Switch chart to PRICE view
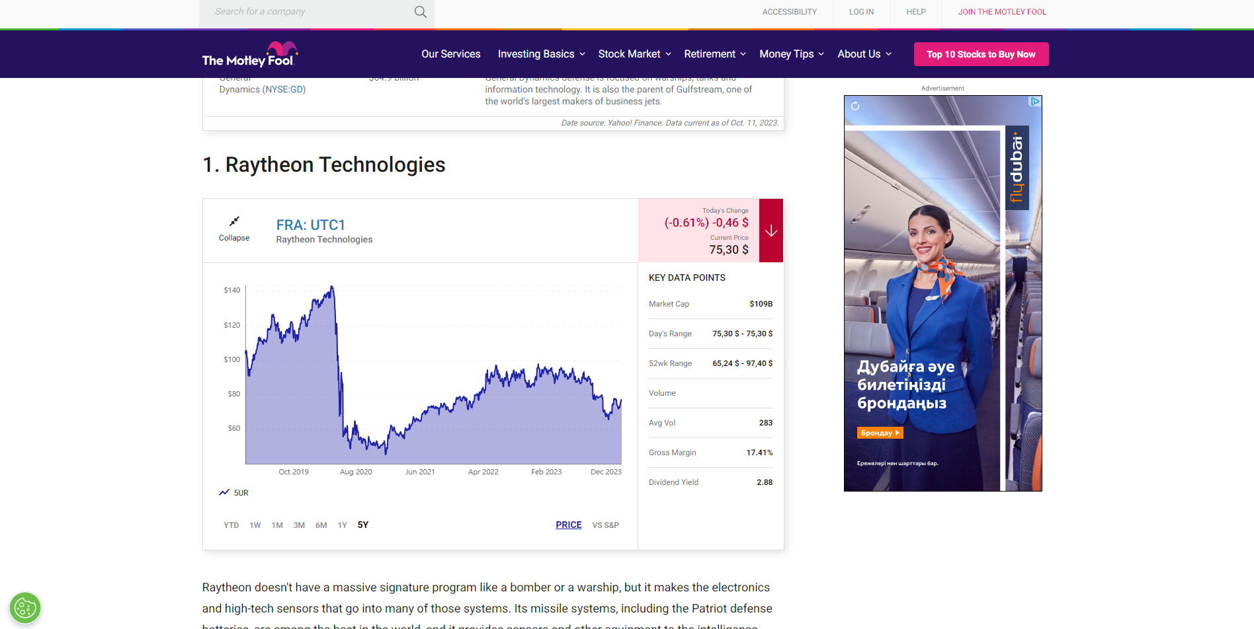The width and height of the screenshot is (1254, 629). (568, 525)
